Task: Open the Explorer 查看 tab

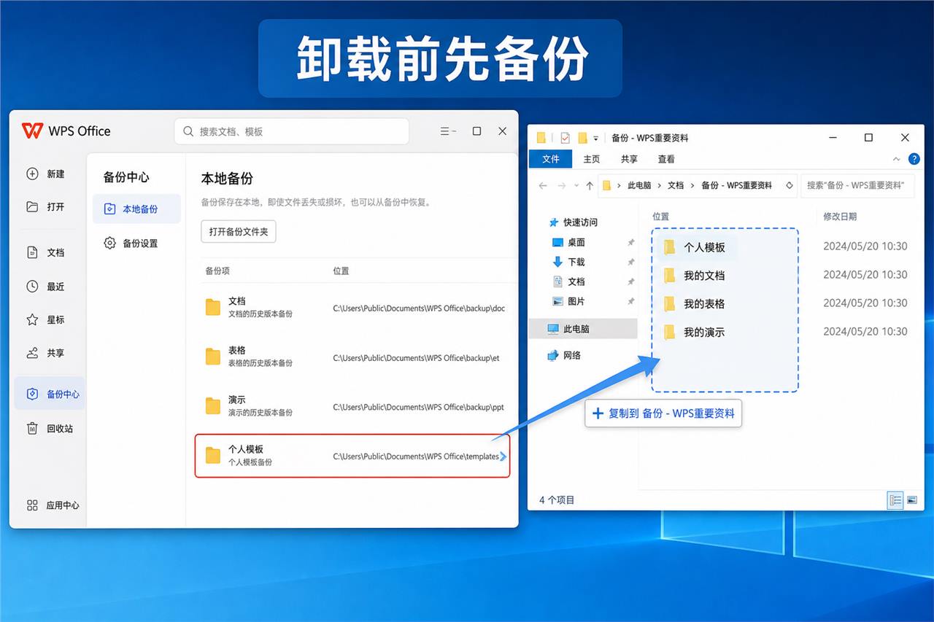Action: (666, 159)
